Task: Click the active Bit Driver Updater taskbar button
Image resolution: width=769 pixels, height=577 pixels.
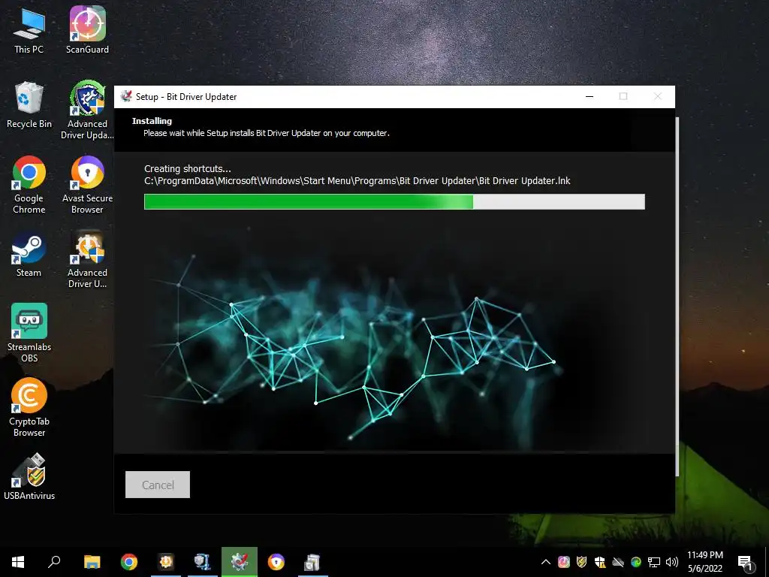Action: coord(240,562)
